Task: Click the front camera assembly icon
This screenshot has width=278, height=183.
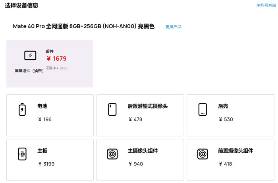Action: click(203, 154)
